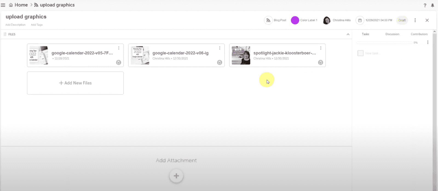The image size is (438, 191).
Task: Click the purple Color Label 1 swatch
Action: coord(295,20)
